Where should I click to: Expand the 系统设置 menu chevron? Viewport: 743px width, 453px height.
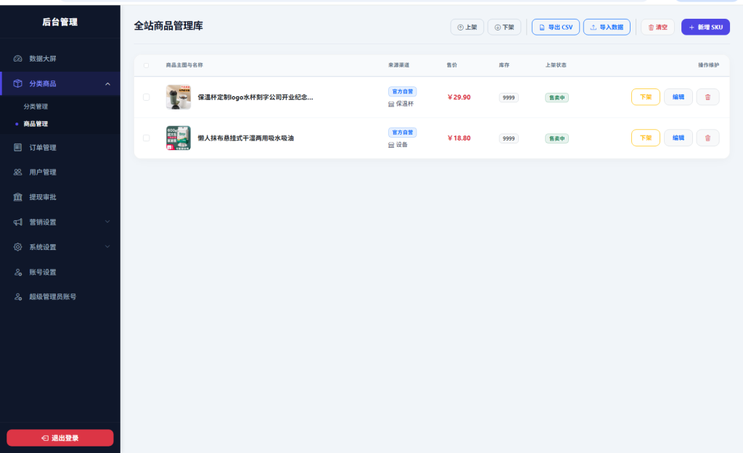(x=107, y=246)
